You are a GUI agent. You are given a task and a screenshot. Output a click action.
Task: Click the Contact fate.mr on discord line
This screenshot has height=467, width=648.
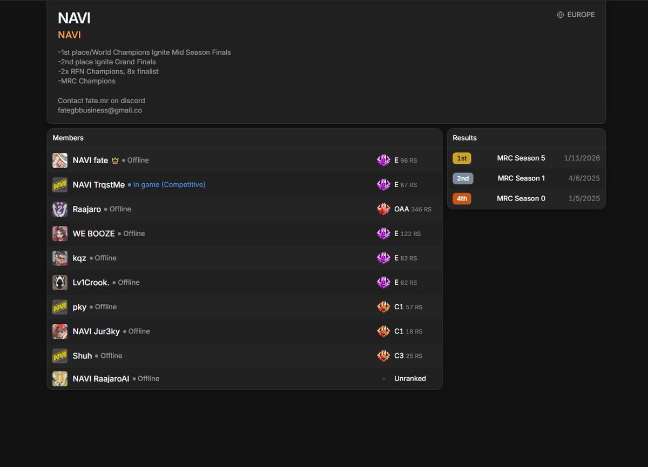coord(102,101)
